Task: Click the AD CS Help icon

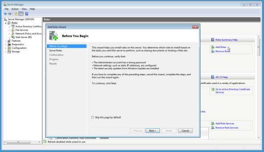Action: coord(213,77)
